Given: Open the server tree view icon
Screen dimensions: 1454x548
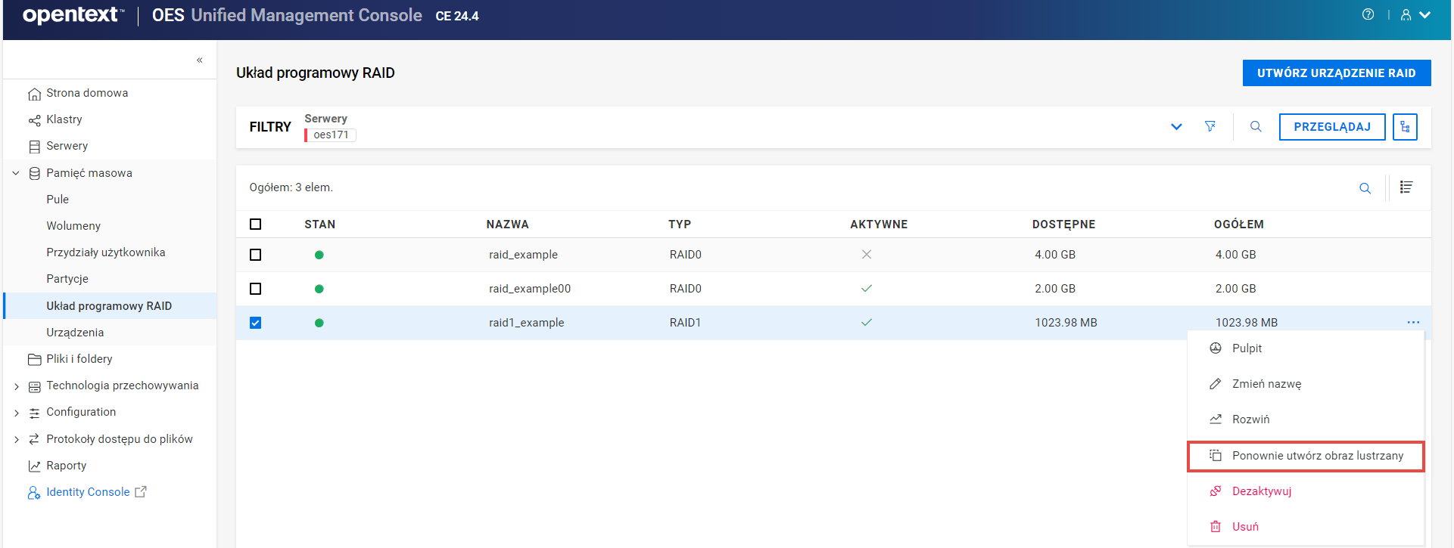Looking at the screenshot, I should 1405,127.
